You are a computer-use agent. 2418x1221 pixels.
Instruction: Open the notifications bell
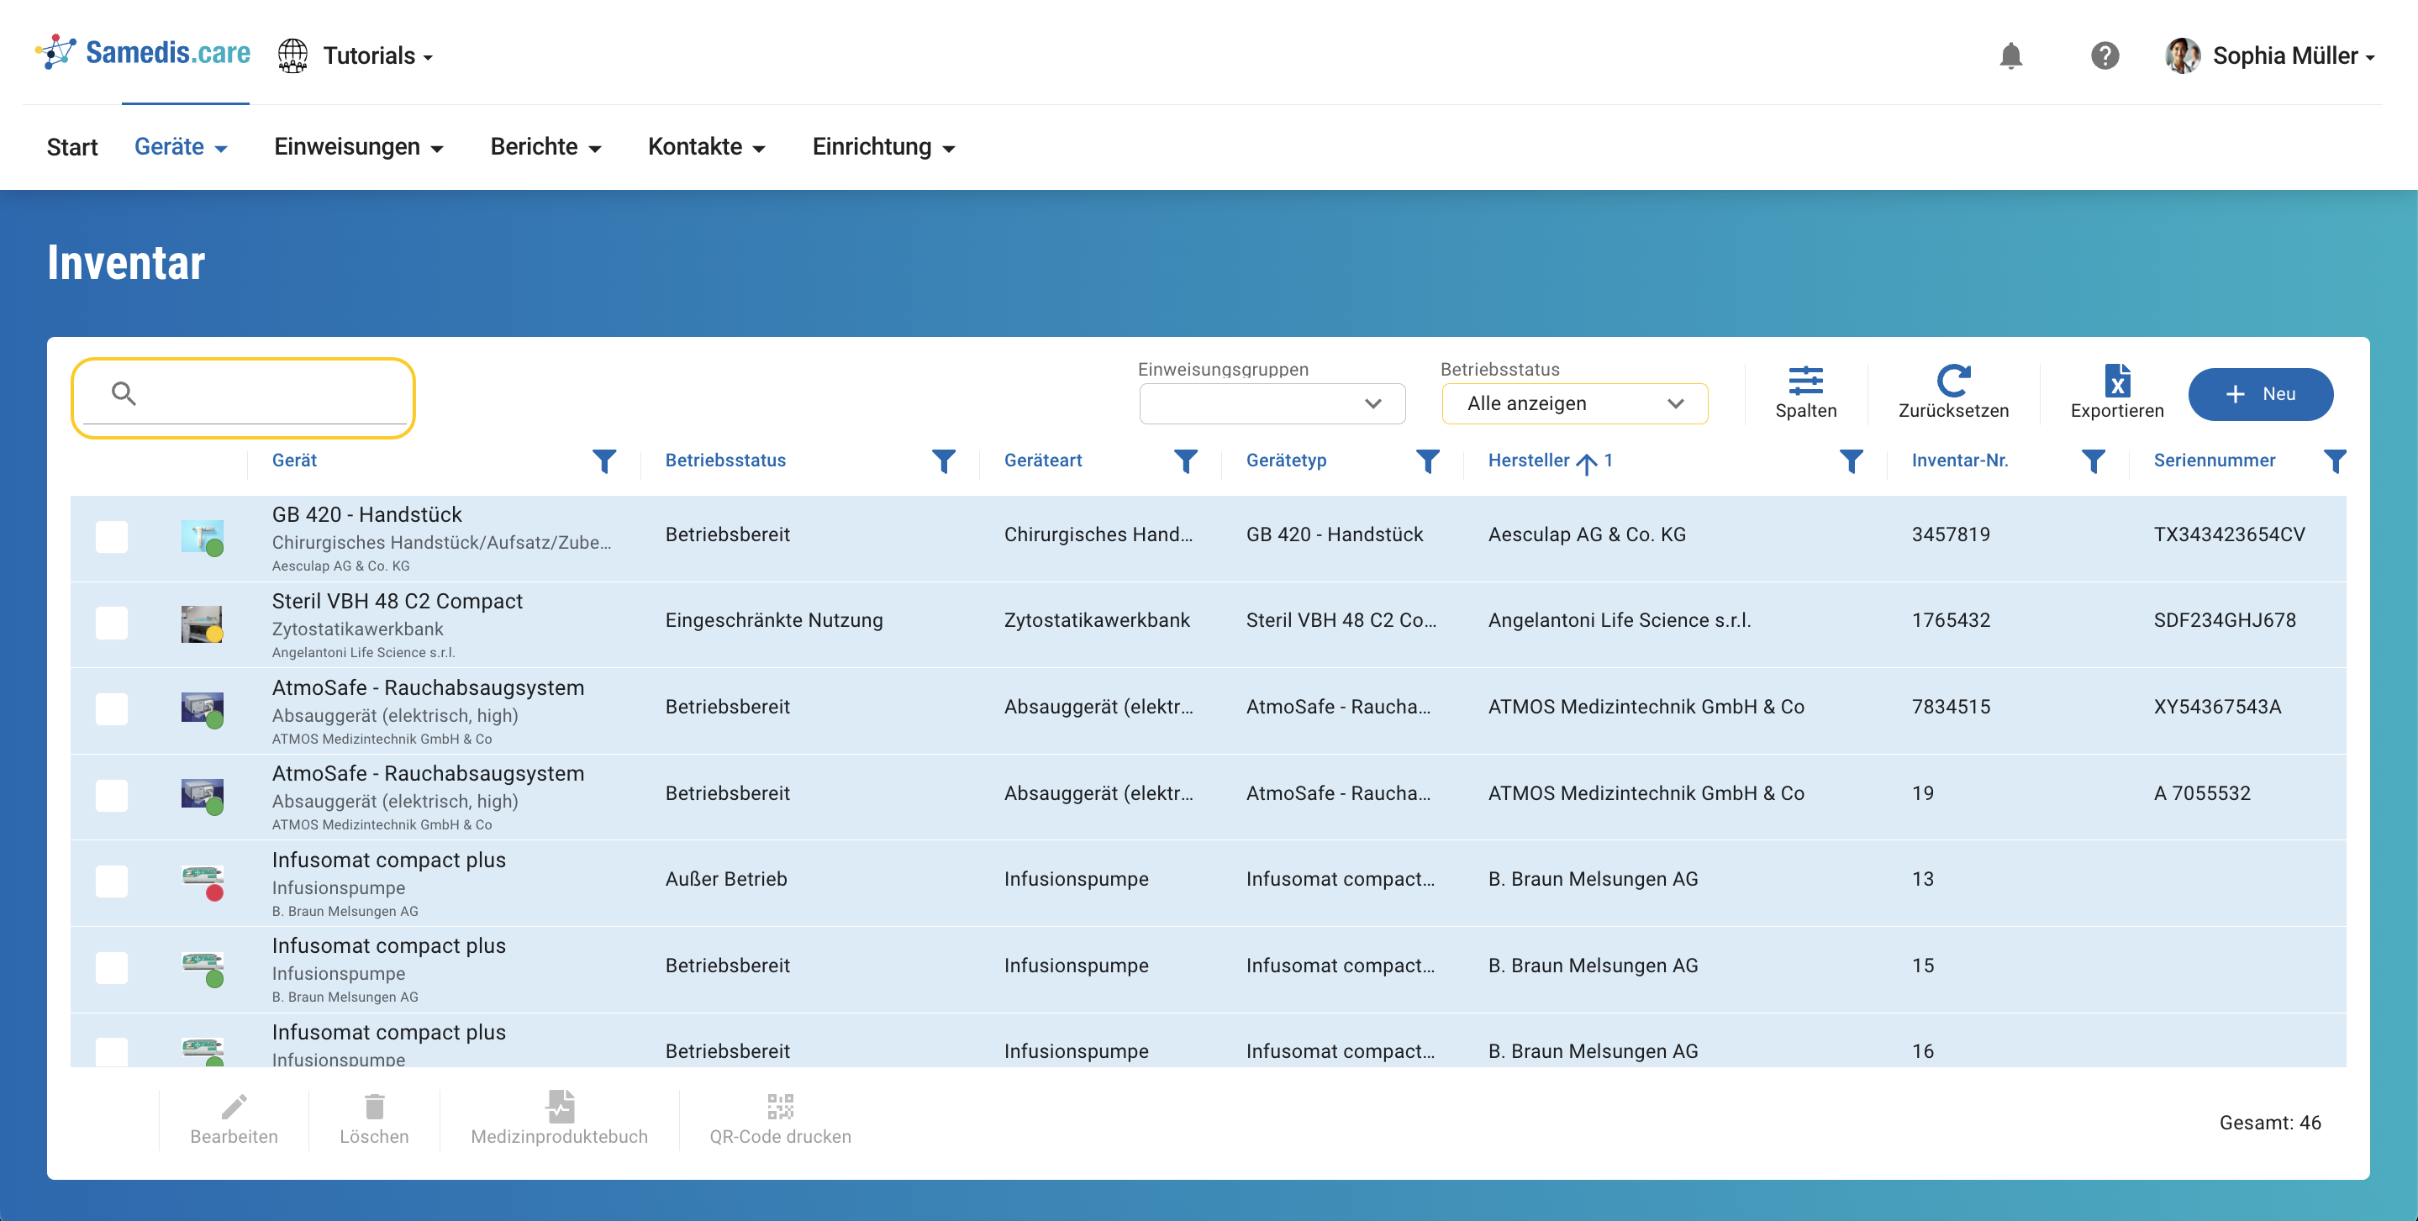point(2010,56)
